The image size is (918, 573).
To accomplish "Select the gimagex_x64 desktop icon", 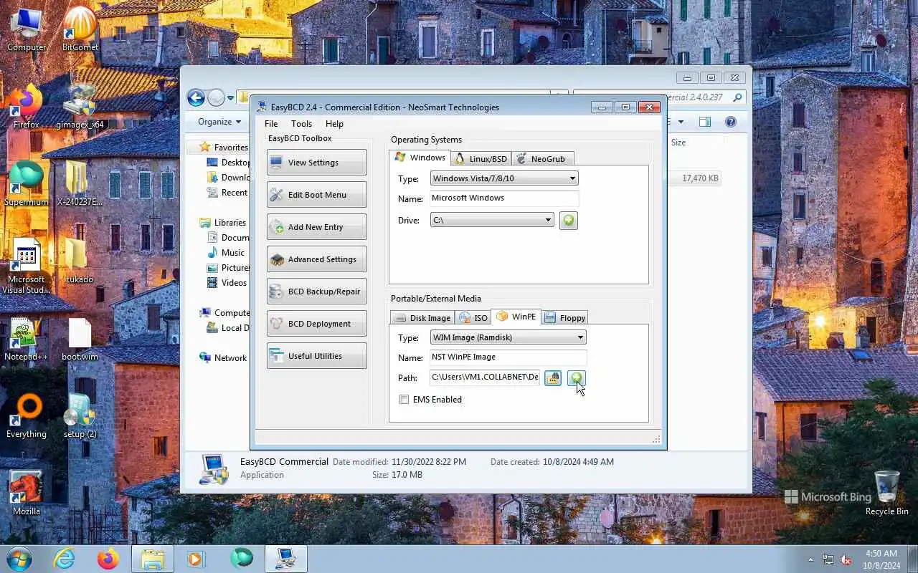I will pyautogui.click(x=80, y=107).
